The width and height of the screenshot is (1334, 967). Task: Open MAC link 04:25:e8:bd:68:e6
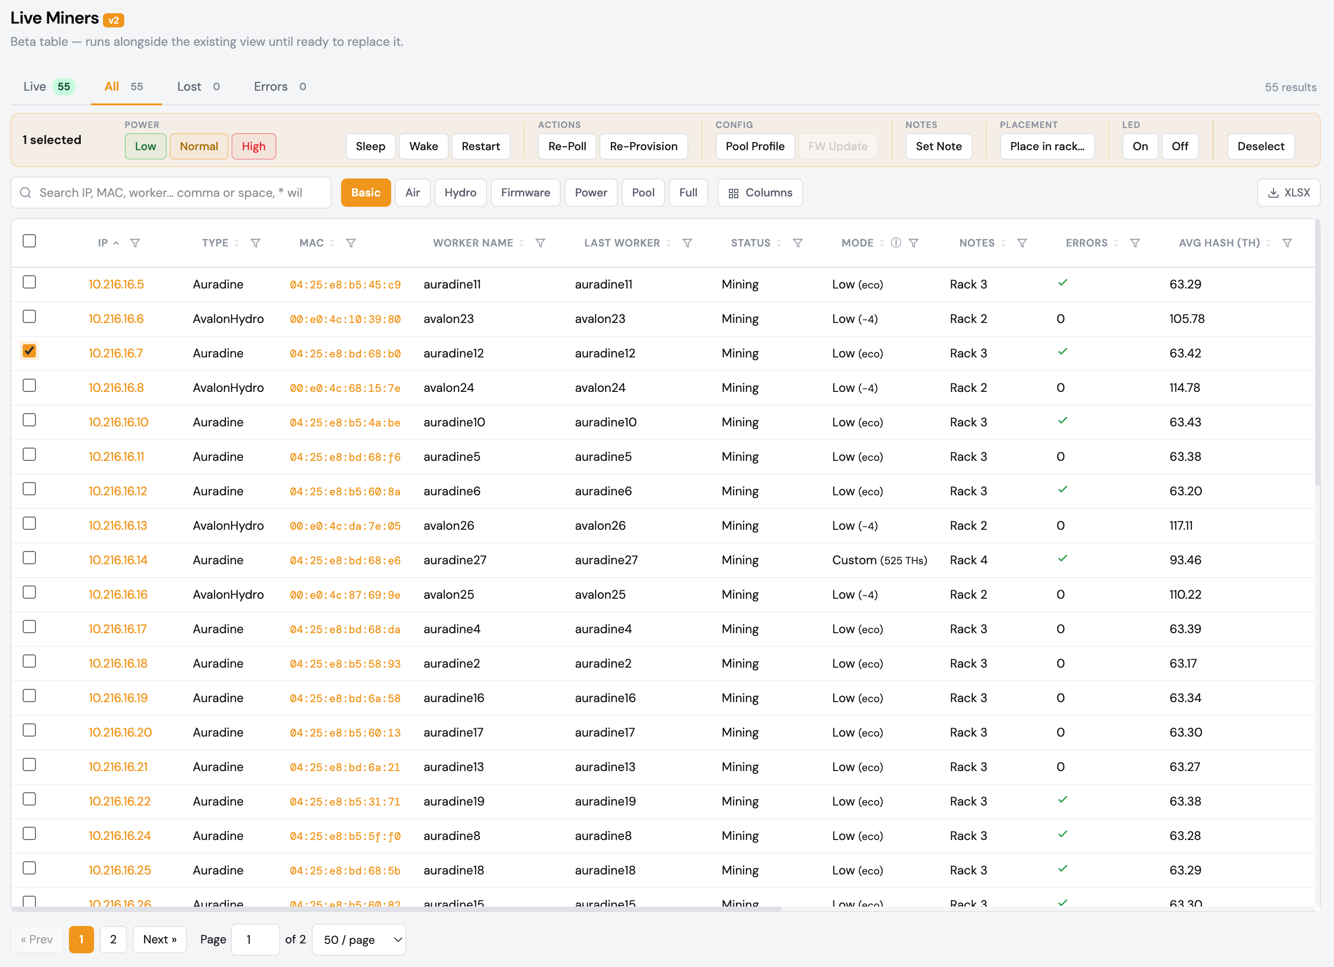point(345,560)
